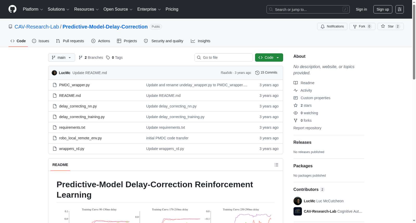Select the fork icon next to 0 forks
The width and height of the screenshot is (416, 223).
click(296, 120)
